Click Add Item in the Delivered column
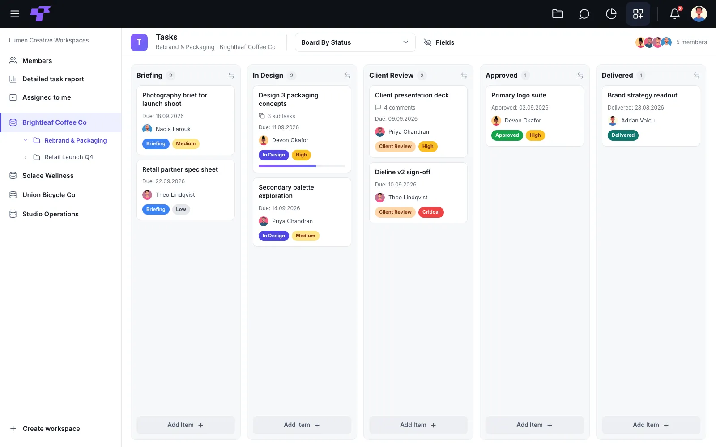Viewport: 716px width, 447px height. click(x=651, y=425)
